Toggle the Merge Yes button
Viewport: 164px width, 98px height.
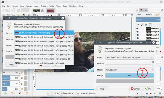point(129,75)
